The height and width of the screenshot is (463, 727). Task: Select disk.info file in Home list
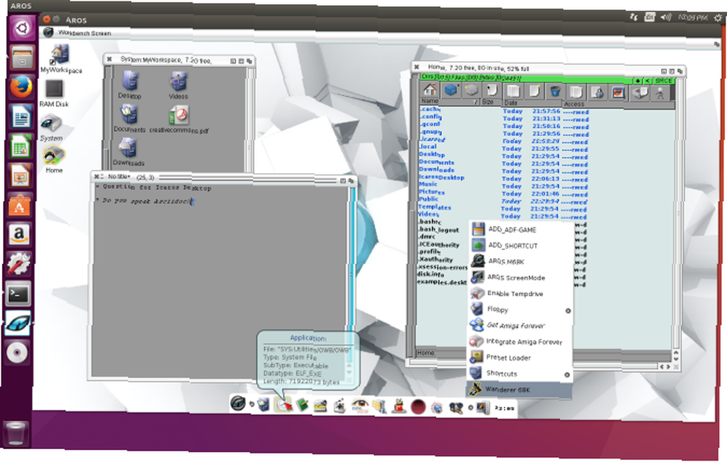(x=430, y=274)
